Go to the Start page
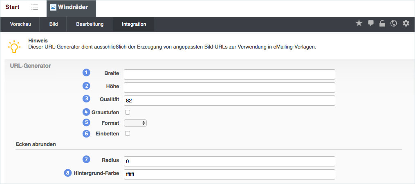Image resolution: width=415 pixels, height=184 pixels. tap(12, 7)
